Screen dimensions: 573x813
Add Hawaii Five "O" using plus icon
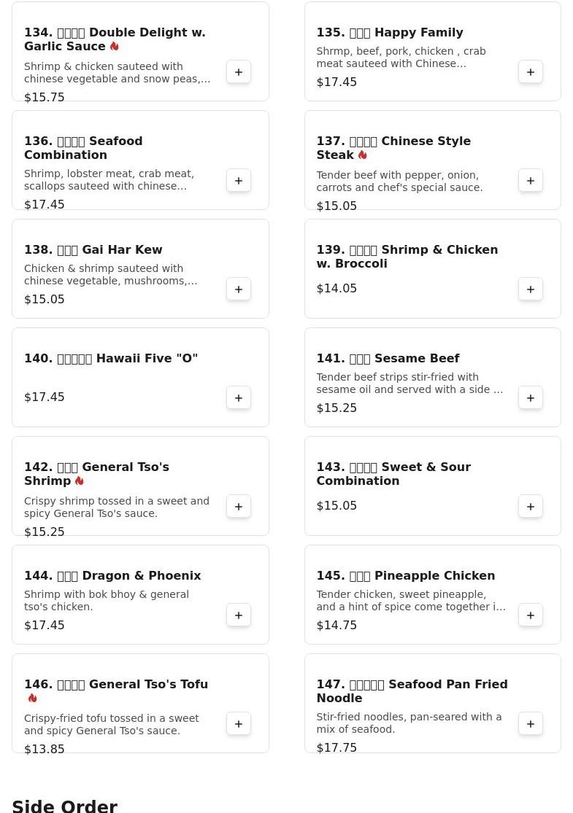[x=239, y=397]
